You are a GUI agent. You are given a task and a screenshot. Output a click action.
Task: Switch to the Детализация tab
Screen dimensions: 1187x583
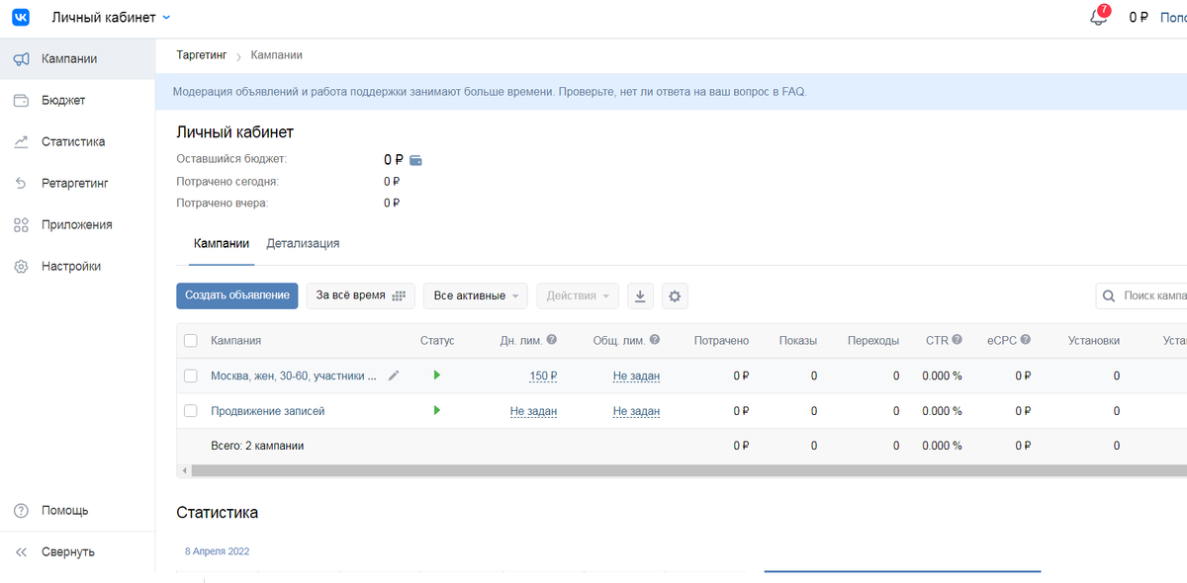[303, 243]
